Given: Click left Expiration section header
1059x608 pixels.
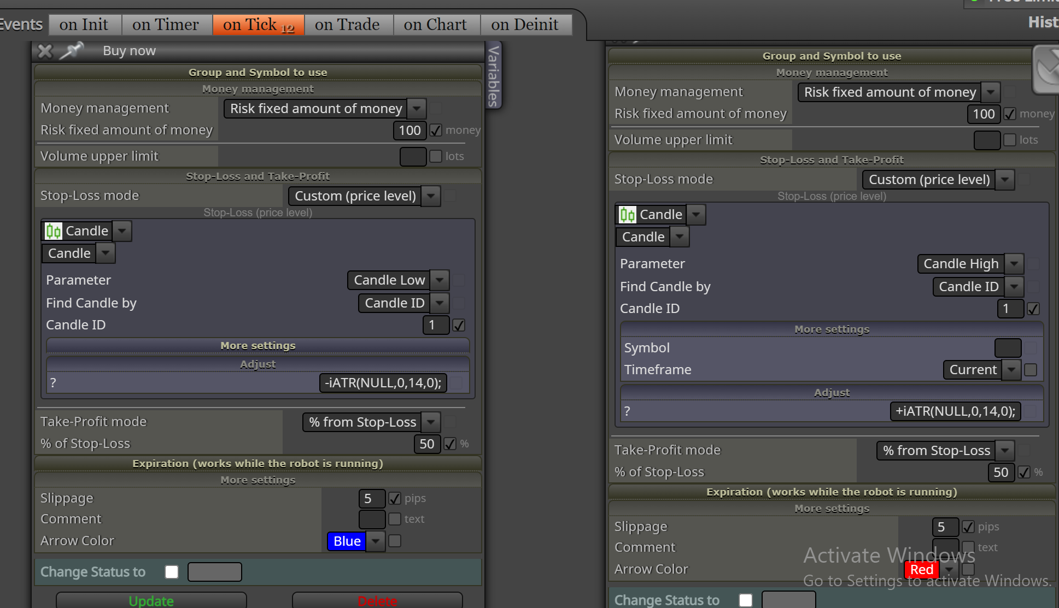Looking at the screenshot, I should pyautogui.click(x=258, y=464).
